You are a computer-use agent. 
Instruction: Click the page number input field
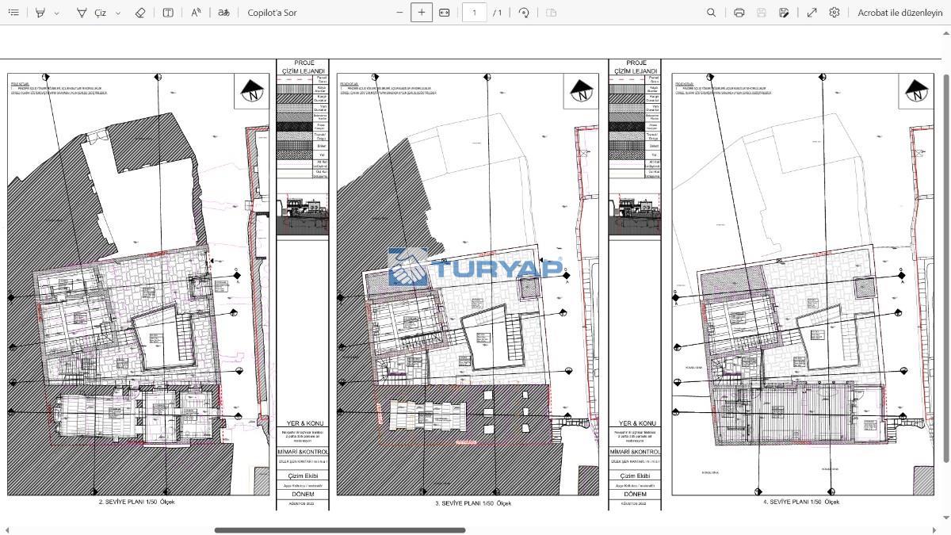[474, 13]
